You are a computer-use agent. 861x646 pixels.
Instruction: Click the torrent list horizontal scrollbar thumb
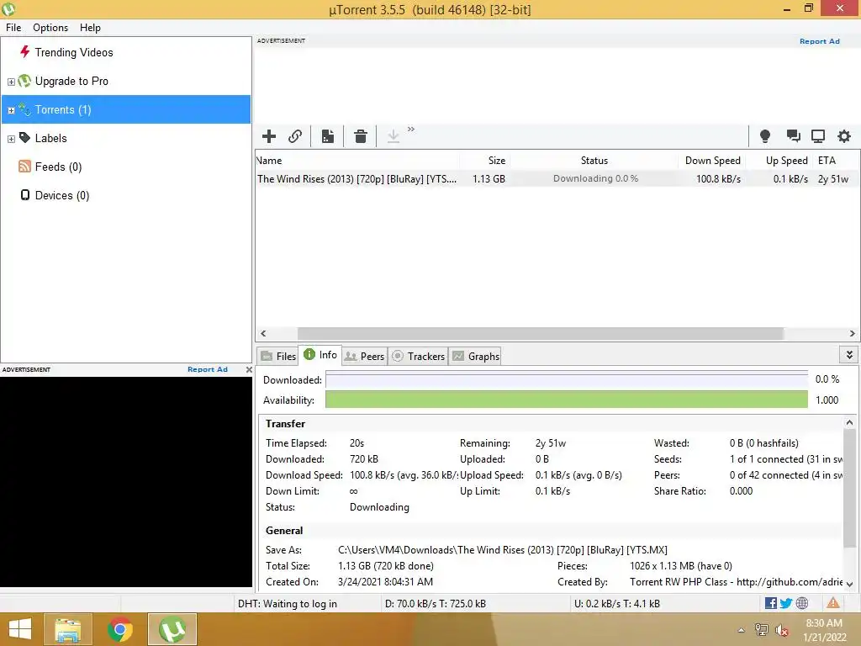(x=541, y=333)
